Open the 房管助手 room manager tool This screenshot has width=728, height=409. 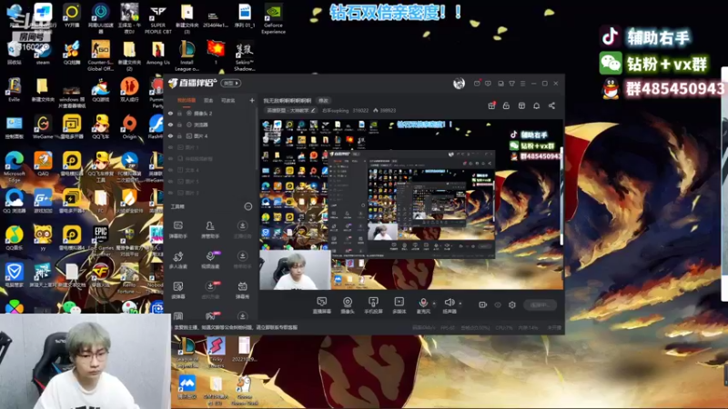[x=210, y=230]
